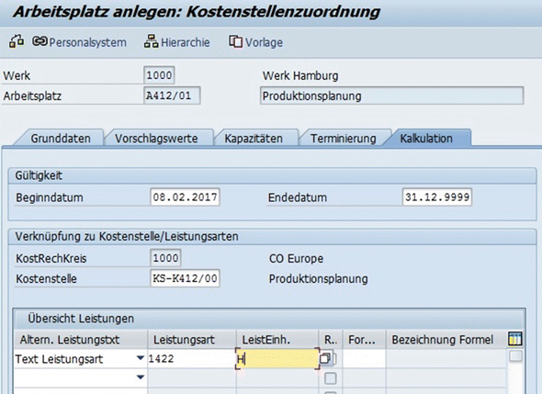542x394 pixels.
Task: Switch to the Terminierung tab
Action: [343, 139]
